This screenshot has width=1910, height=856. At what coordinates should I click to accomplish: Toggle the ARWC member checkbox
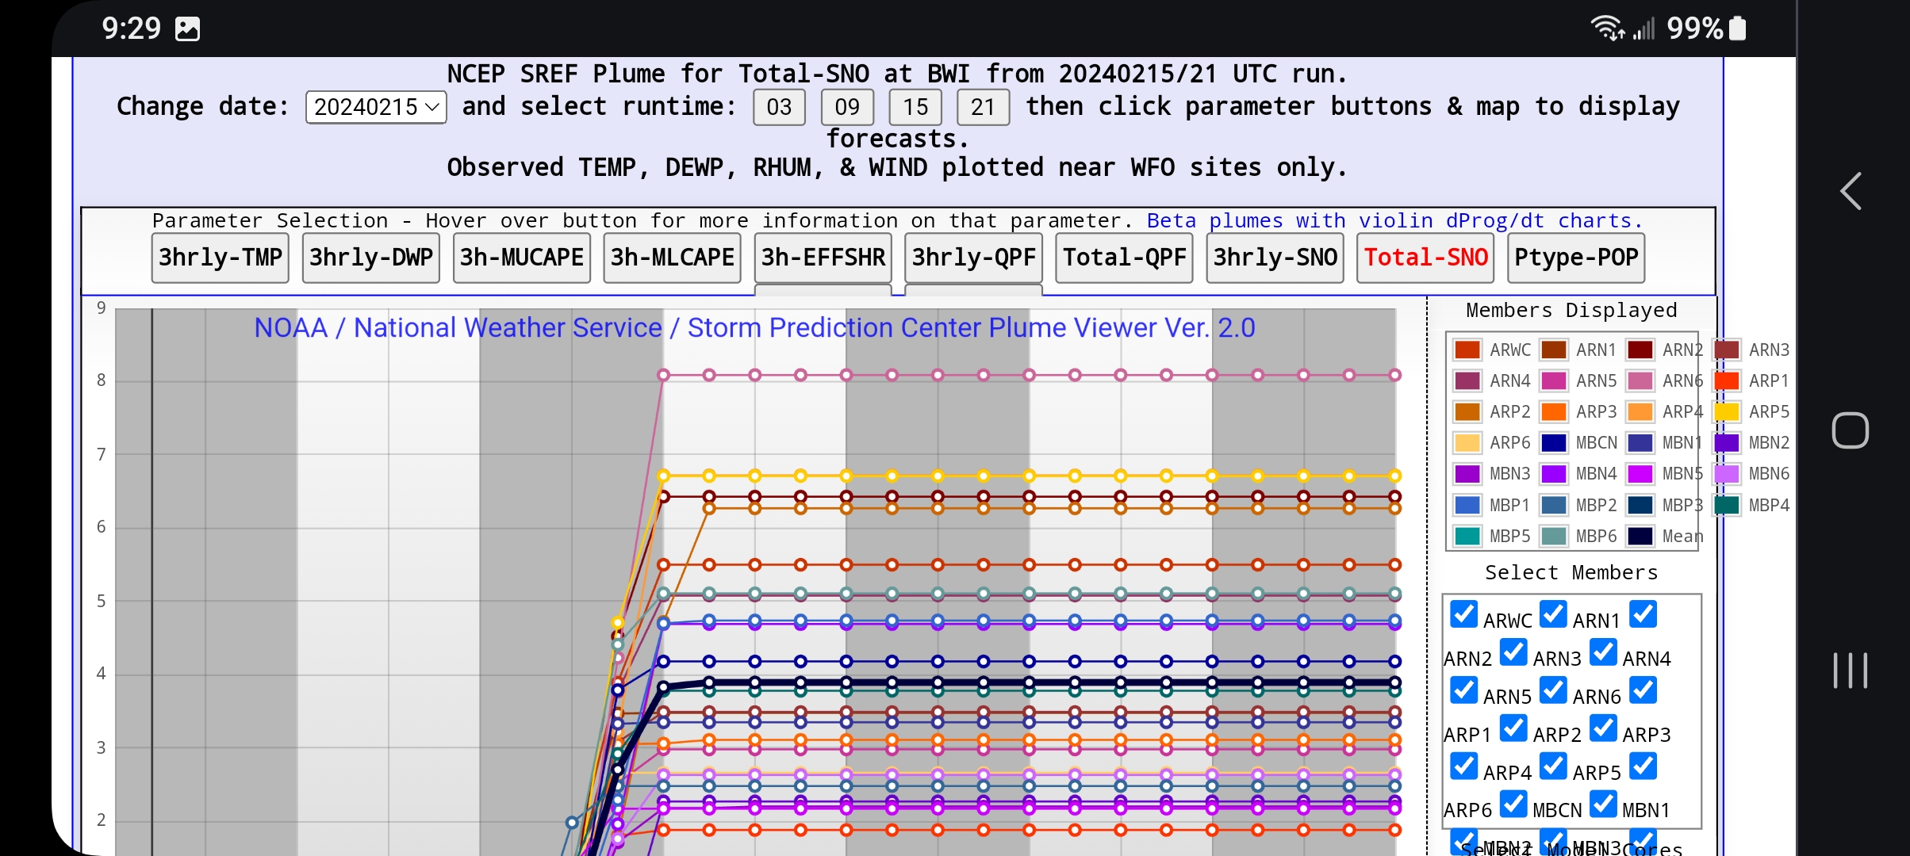[x=1463, y=614]
